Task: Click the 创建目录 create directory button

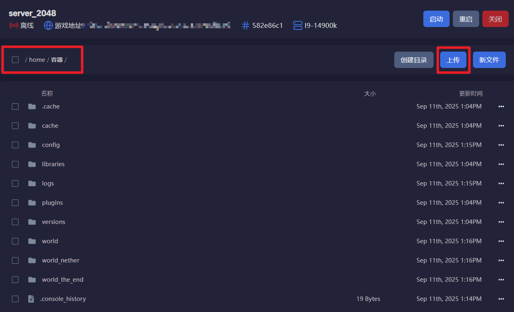Action: click(413, 60)
